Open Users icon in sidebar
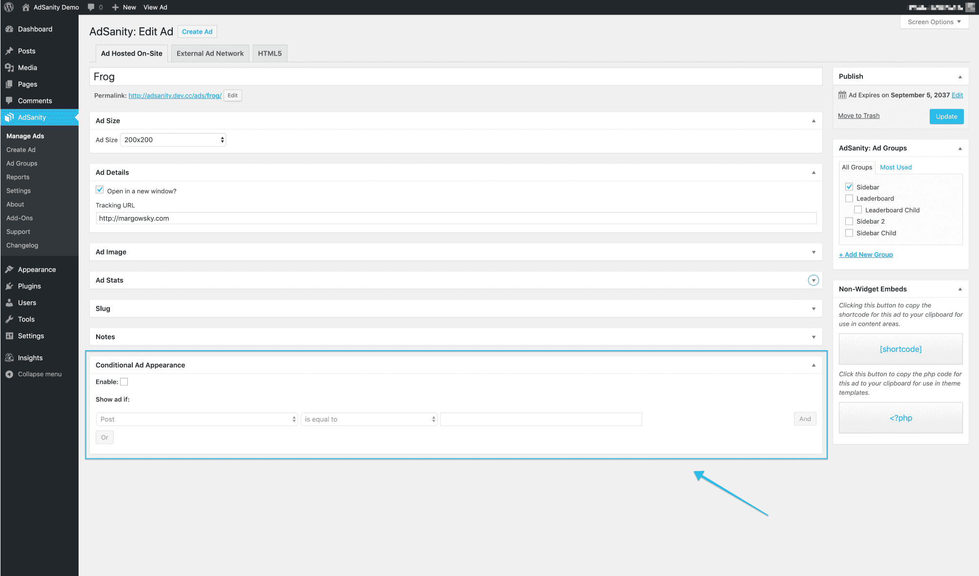Screen dimensions: 979x576 pos(9,302)
